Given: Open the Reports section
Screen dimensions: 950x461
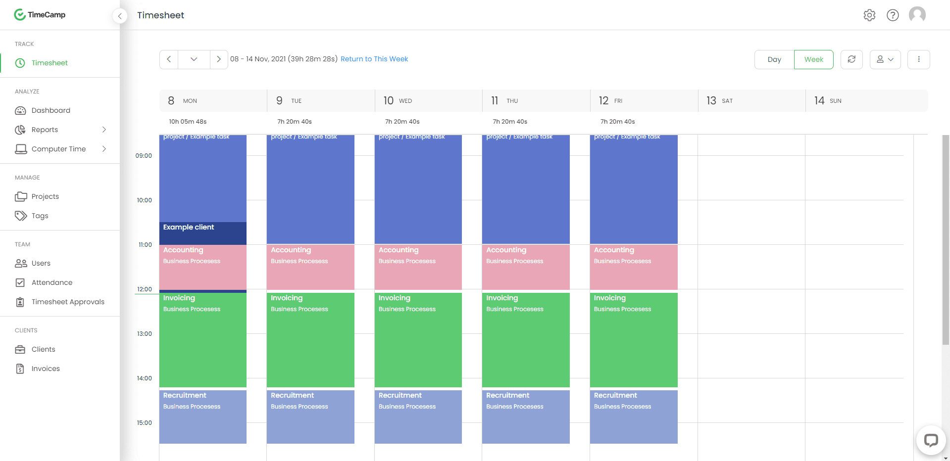Looking at the screenshot, I should [x=45, y=129].
